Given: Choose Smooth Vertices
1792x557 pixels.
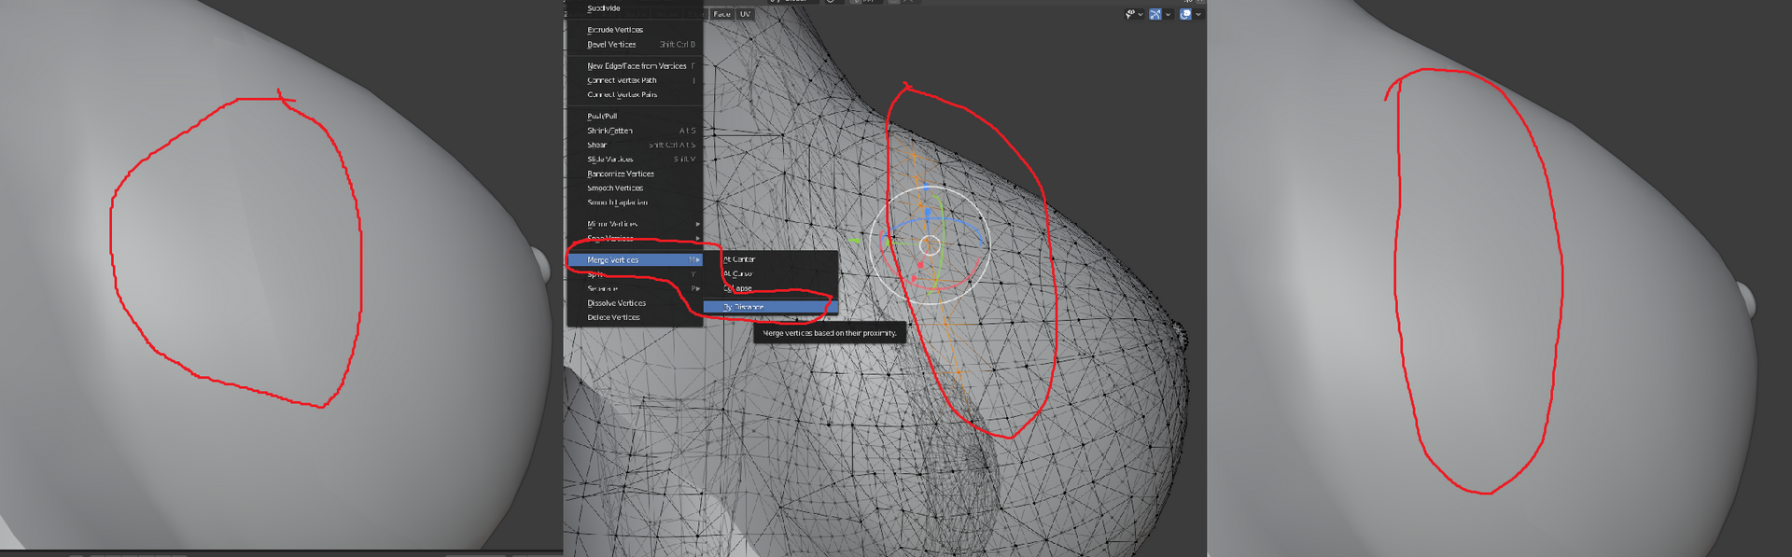Looking at the screenshot, I should pos(634,188).
